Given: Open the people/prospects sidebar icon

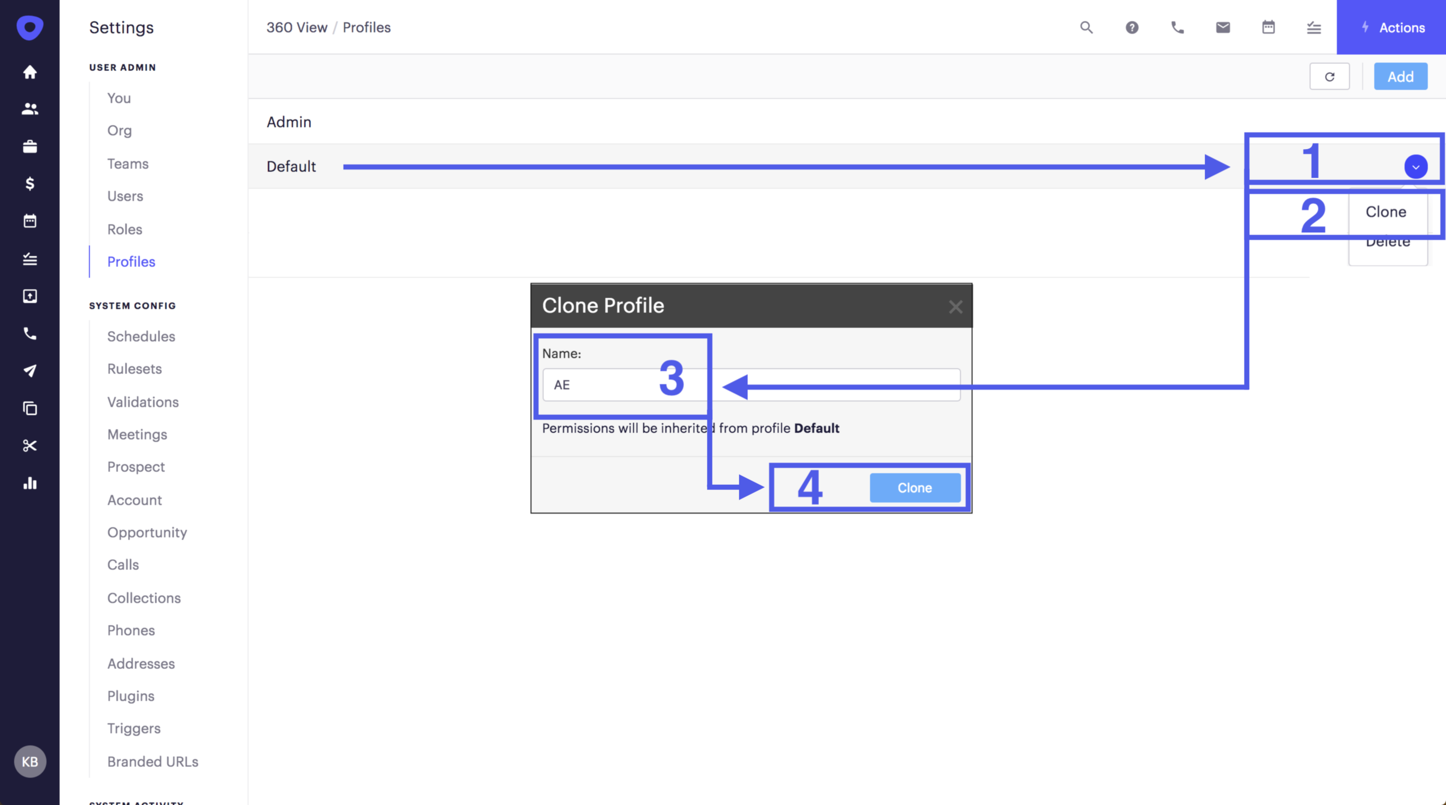Looking at the screenshot, I should click(30, 109).
